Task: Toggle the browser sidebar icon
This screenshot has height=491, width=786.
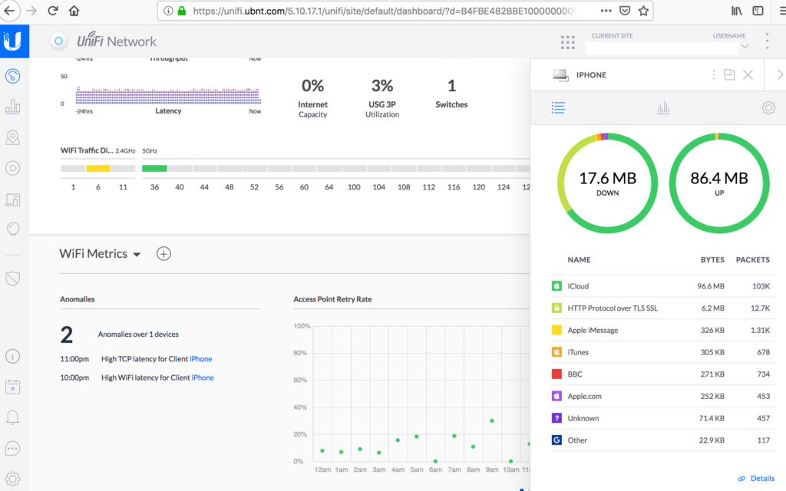Action: 758,11
